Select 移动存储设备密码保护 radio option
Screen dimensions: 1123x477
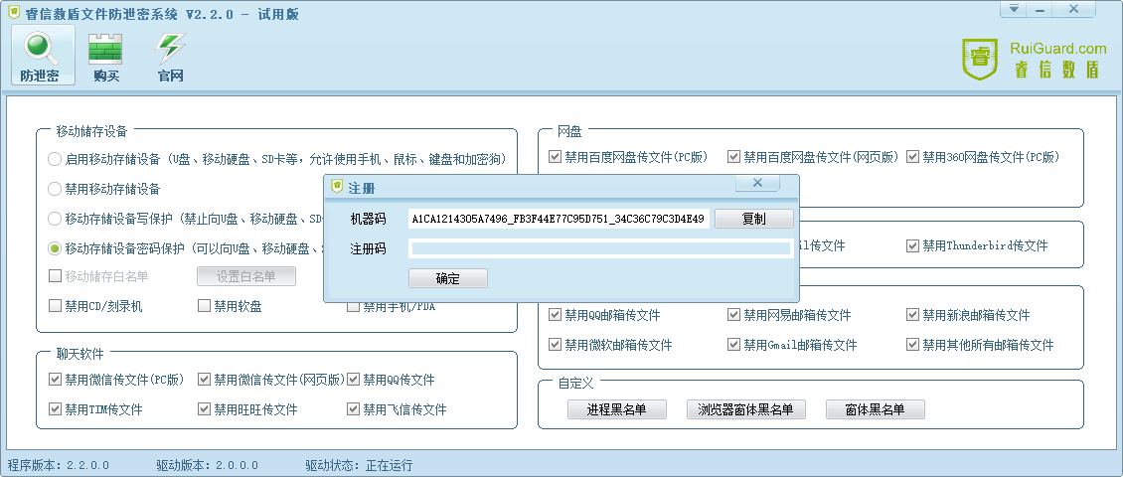[x=55, y=248]
